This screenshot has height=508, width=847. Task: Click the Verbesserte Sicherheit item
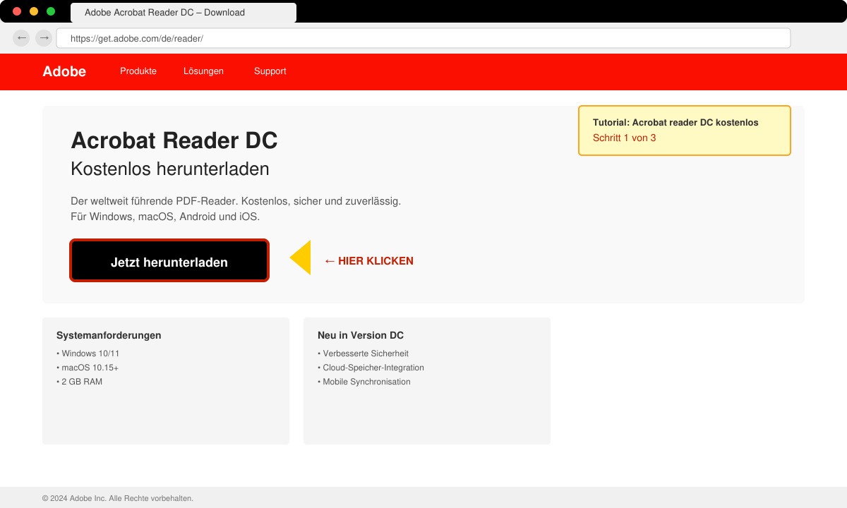pyautogui.click(x=363, y=353)
